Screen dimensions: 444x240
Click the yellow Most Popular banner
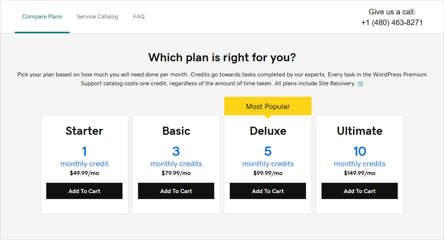[268, 106]
